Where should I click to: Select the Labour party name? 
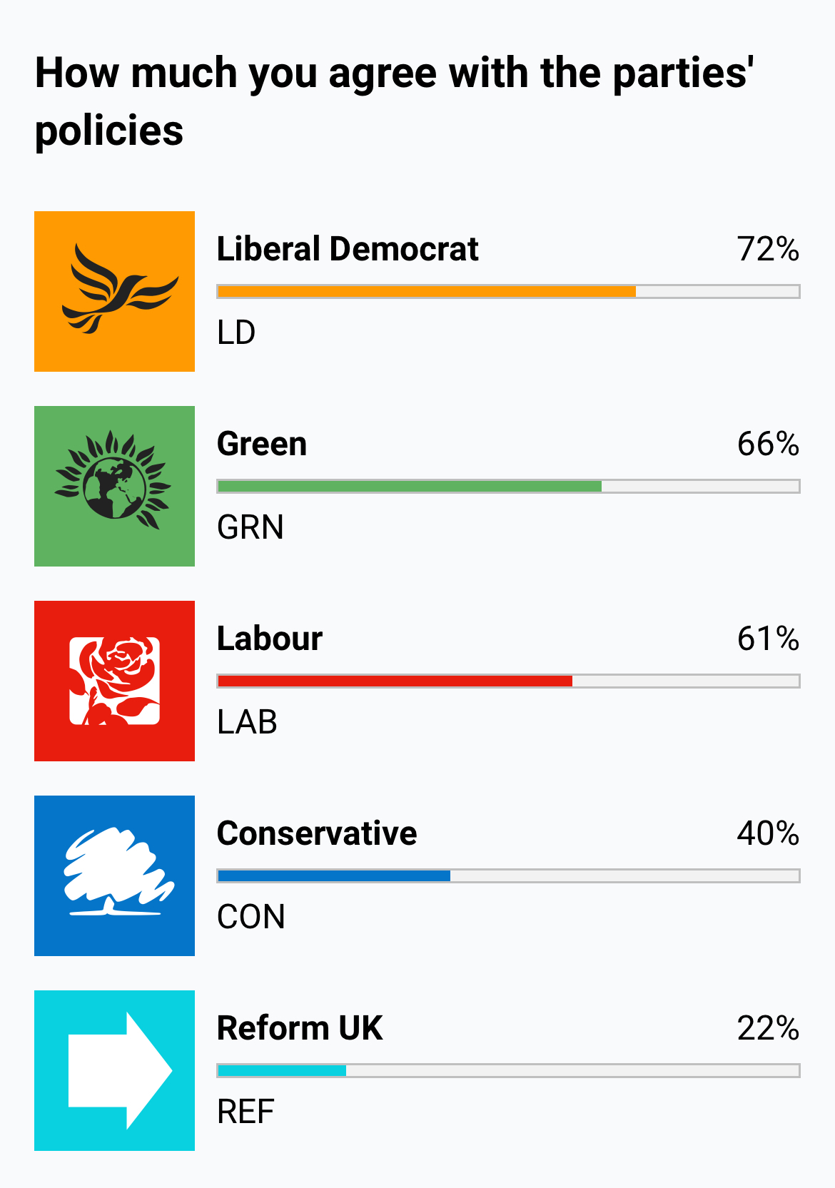coord(270,639)
